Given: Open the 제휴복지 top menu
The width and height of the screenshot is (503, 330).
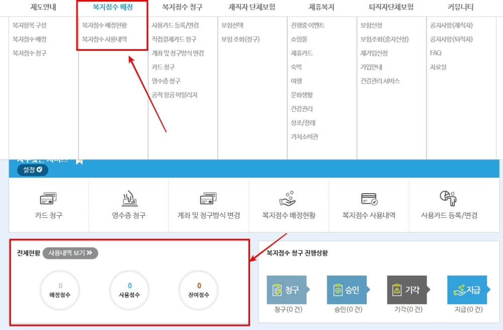Looking at the screenshot, I should point(321,7).
